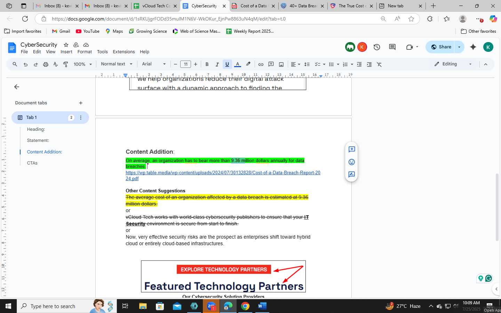Open the zoom level dropdown
Image resolution: width=501 pixels, height=313 pixels.
tap(83, 64)
